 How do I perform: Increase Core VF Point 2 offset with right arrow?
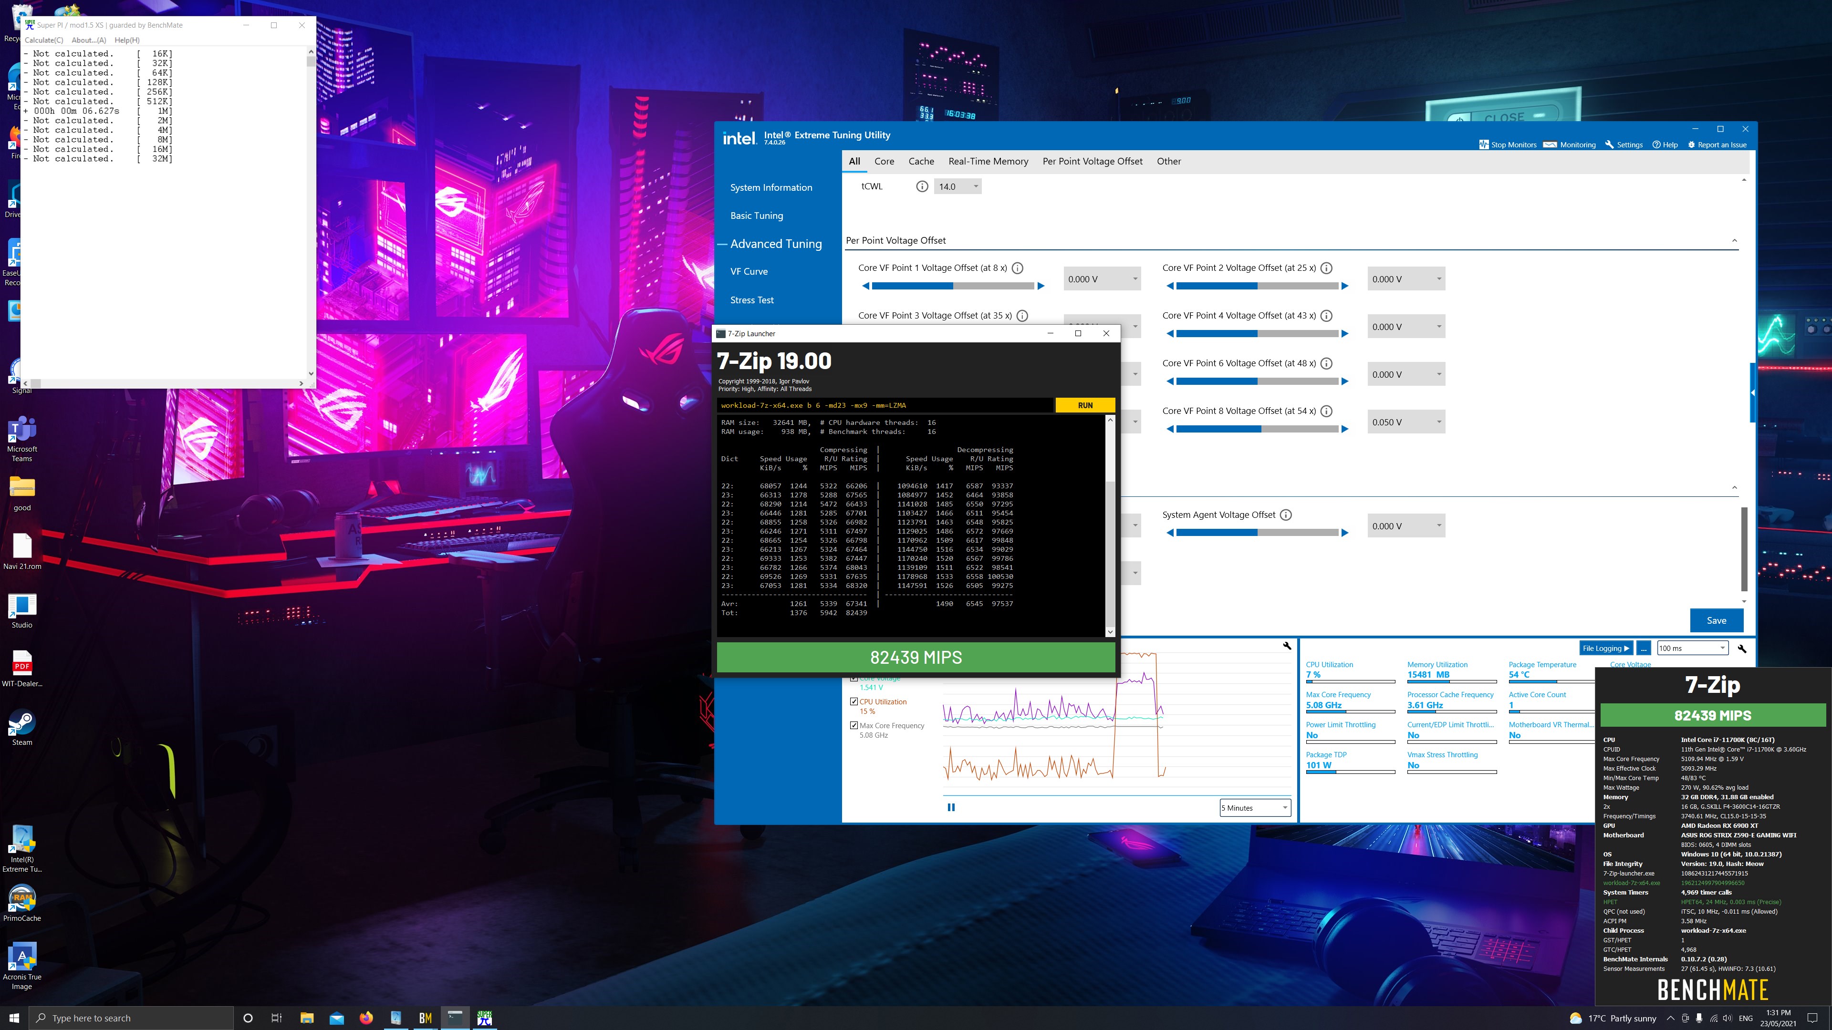[x=1344, y=286]
